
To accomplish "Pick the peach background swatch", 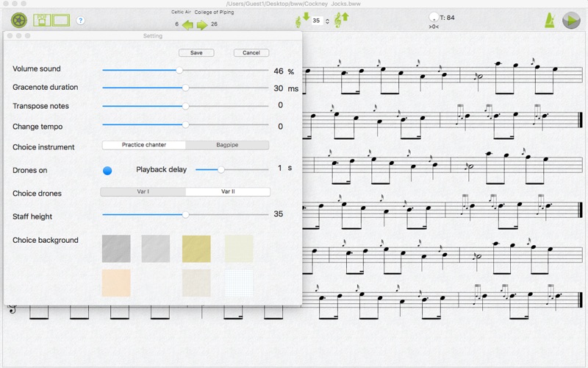I will 116,283.
